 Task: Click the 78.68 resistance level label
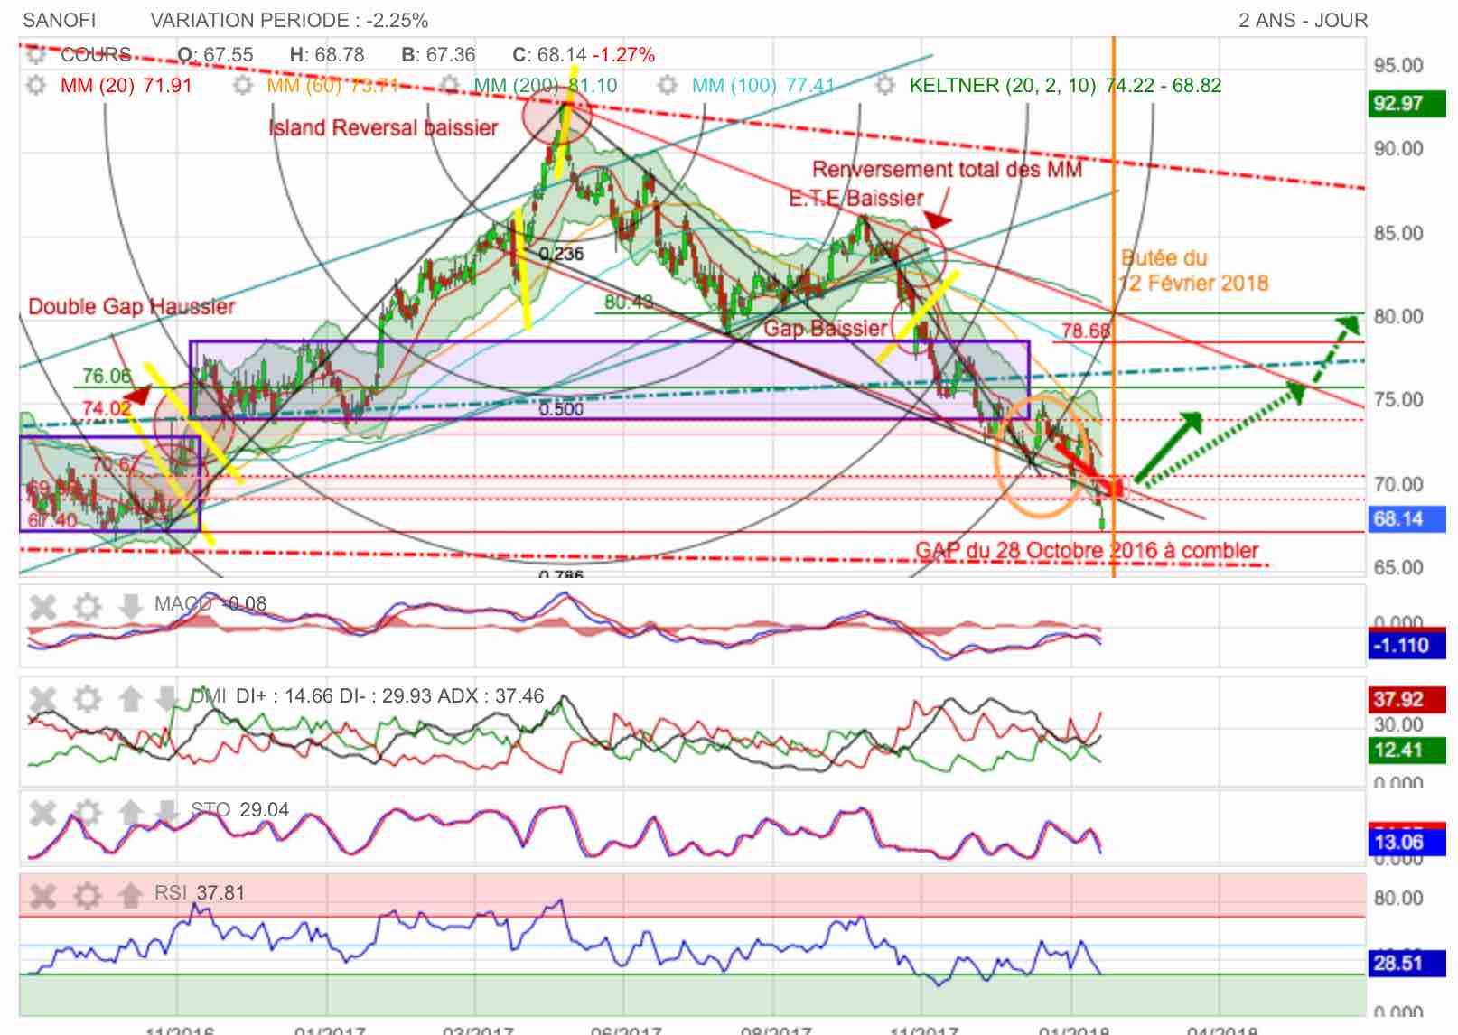pyautogui.click(x=1086, y=331)
